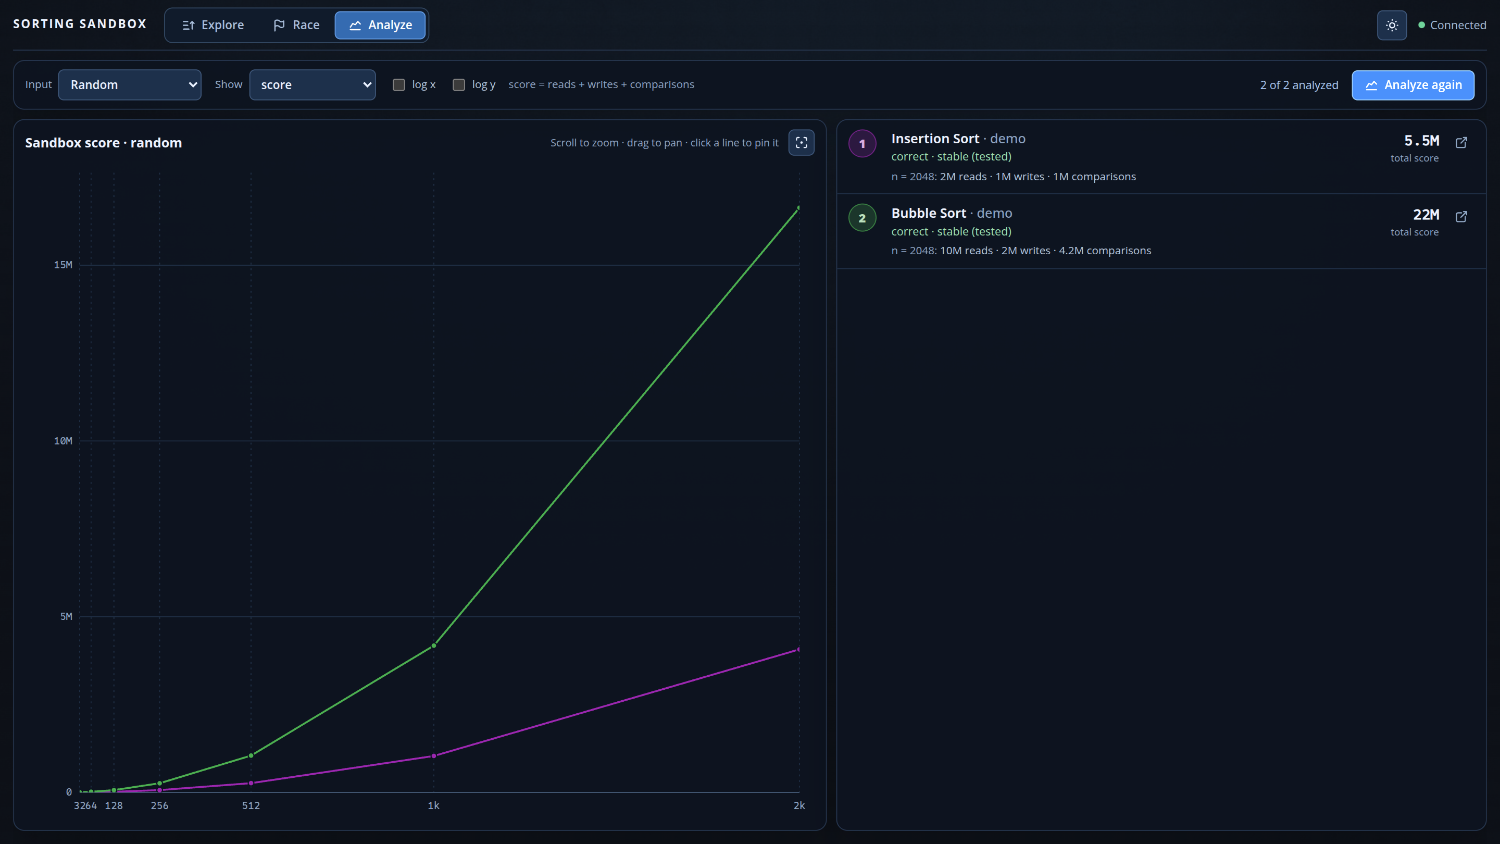
Task: Click the 'Sandbox score · random' chart title
Action: point(104,143)
